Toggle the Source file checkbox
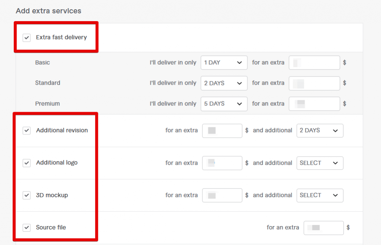The width and height of the screenshot is (381, 245). pos(26,227)
